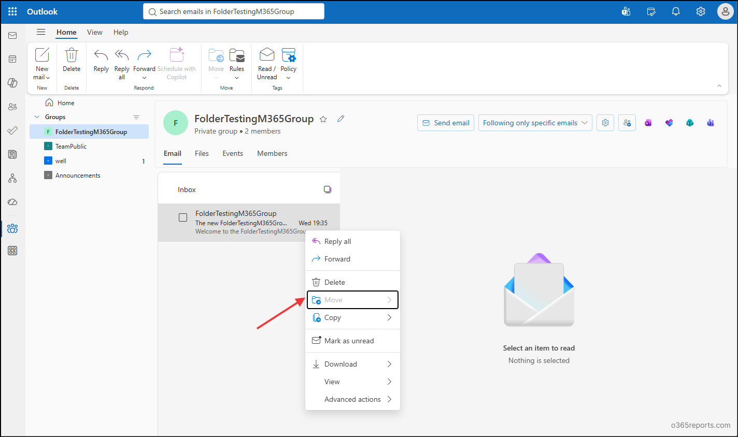Open New mail dropdown
The width and height of the screenshot is (738, 437).
tap(48, 78)
